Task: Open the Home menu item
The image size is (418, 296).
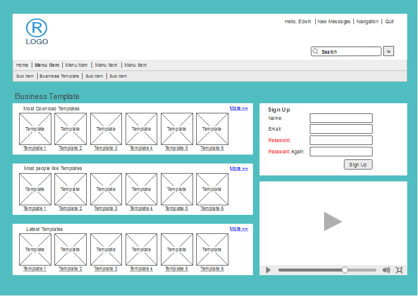Action: [x=22, y=65]
